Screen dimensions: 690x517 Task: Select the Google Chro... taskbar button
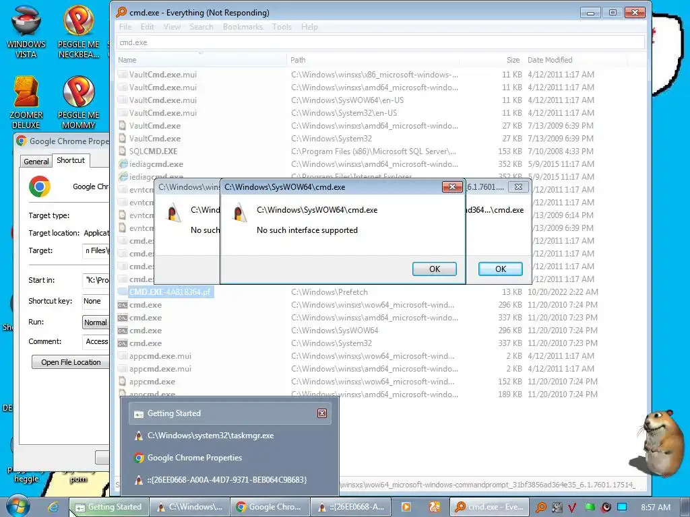271,507
